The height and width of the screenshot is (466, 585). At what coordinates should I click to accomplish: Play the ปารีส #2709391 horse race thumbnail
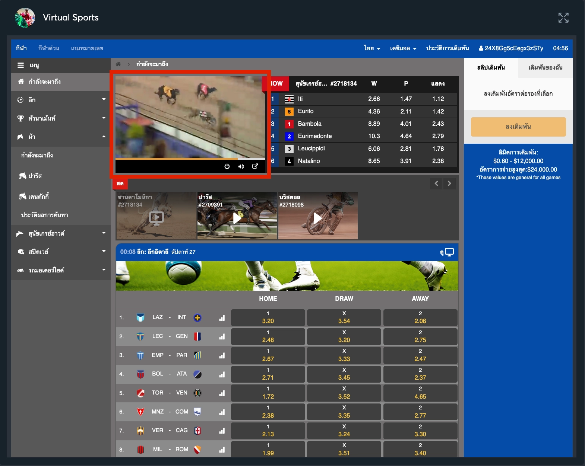tap(237, 218)
